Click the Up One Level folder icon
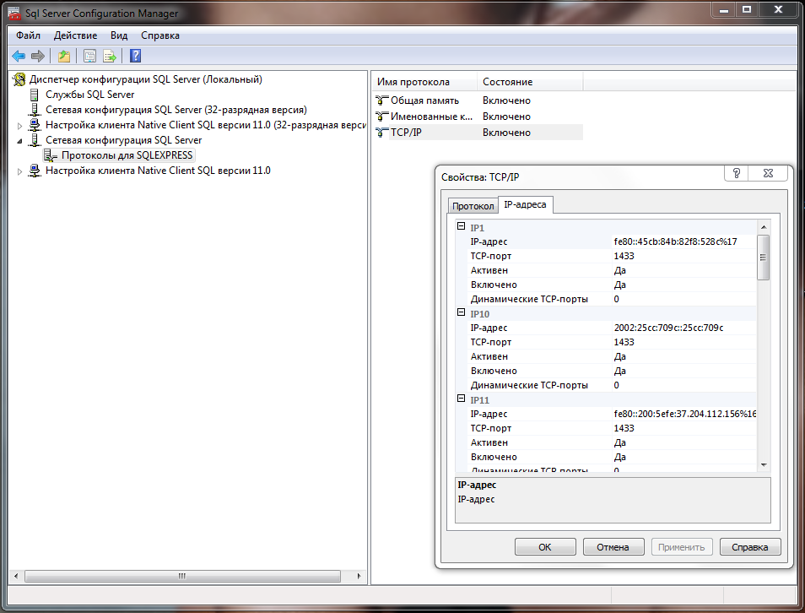805x613 pixels. pyautogui.click(x=64, y=57)
